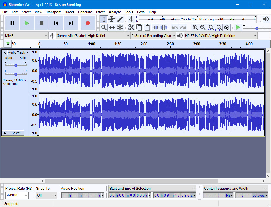This screenshot has height=207, width=271.
Task: Open the Effect menu
Action: pyautogui.click(x=100, y=12)
